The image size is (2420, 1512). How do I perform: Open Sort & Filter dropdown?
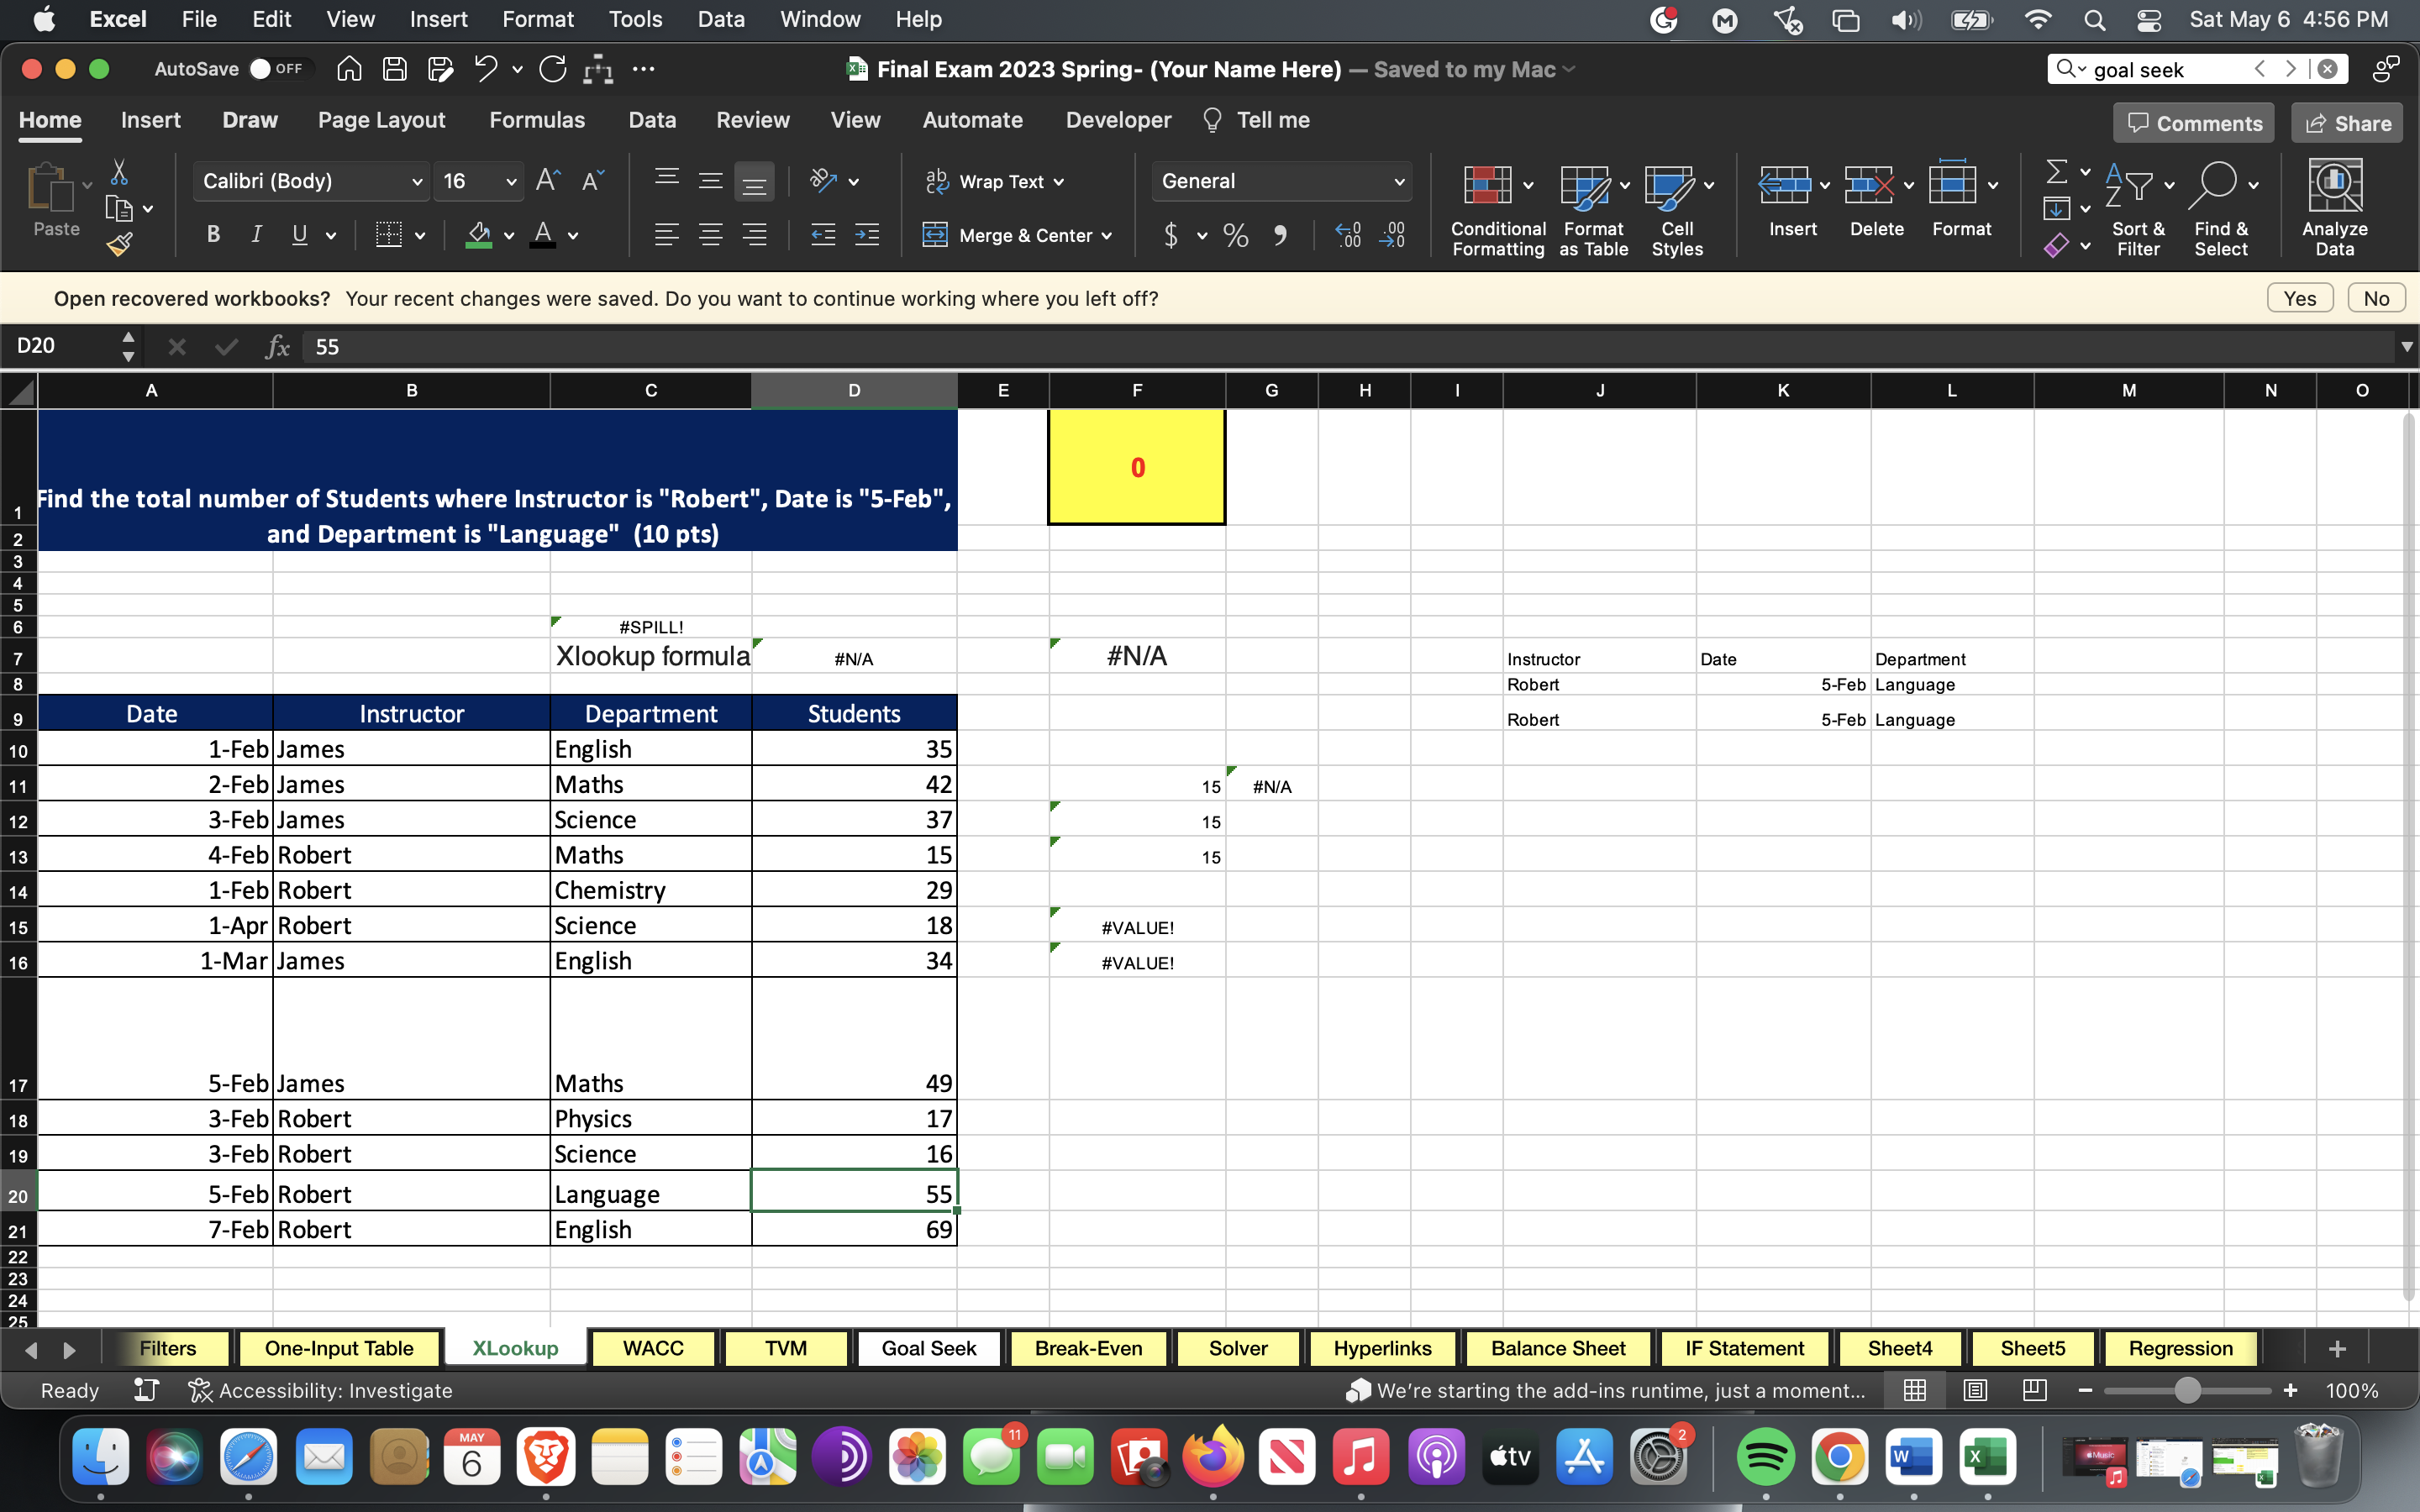[2138, 209]
